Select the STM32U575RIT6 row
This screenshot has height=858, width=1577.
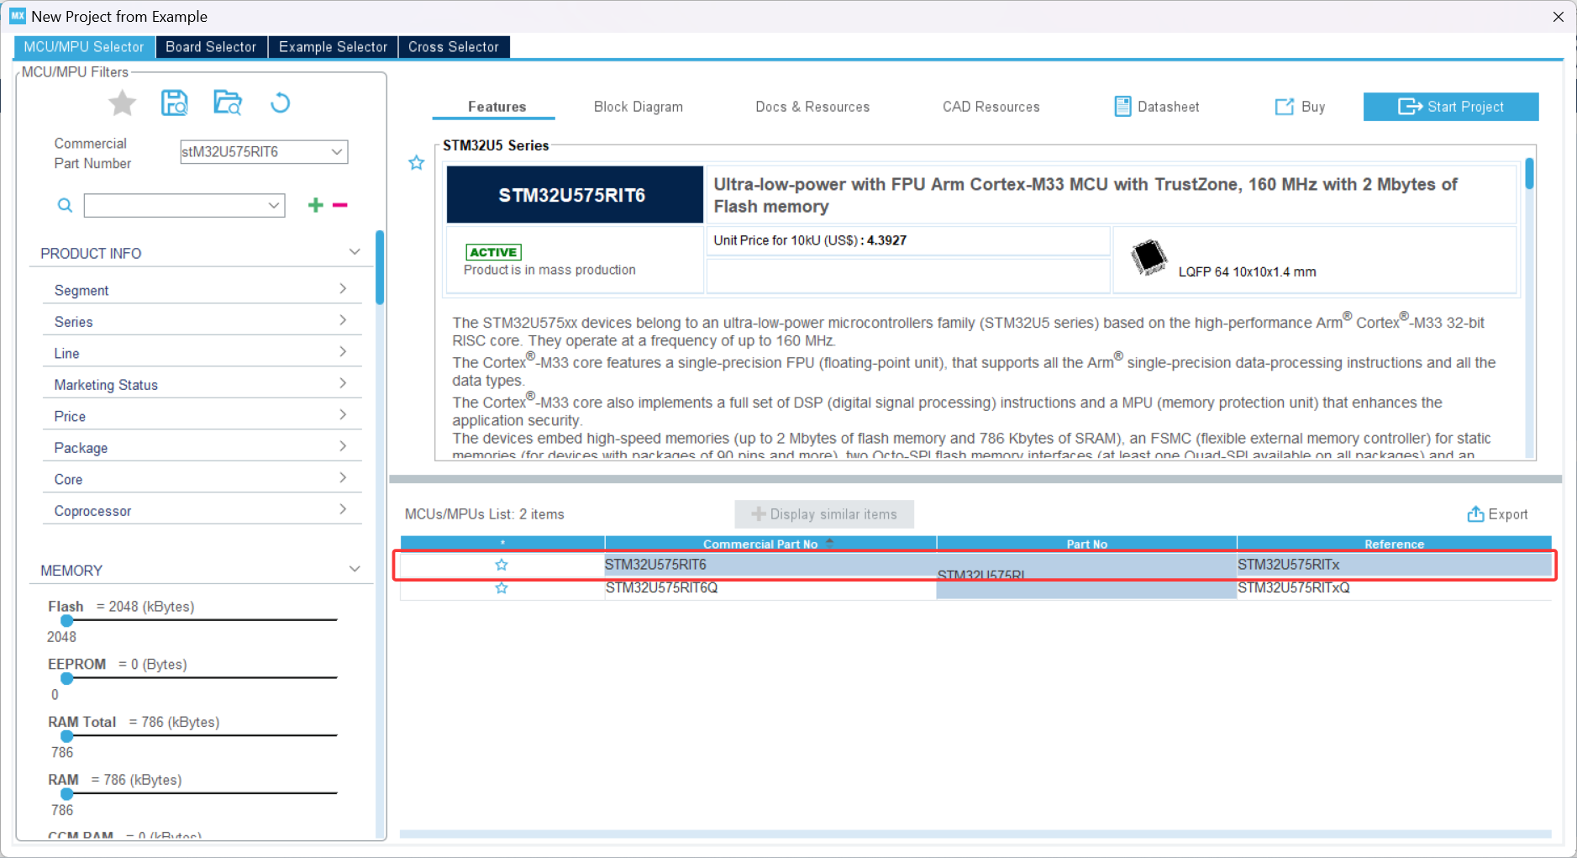point(975,565)
